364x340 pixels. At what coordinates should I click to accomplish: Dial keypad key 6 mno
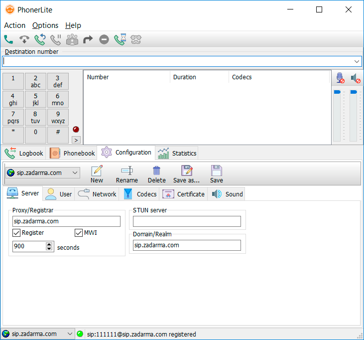coord(58,99)
